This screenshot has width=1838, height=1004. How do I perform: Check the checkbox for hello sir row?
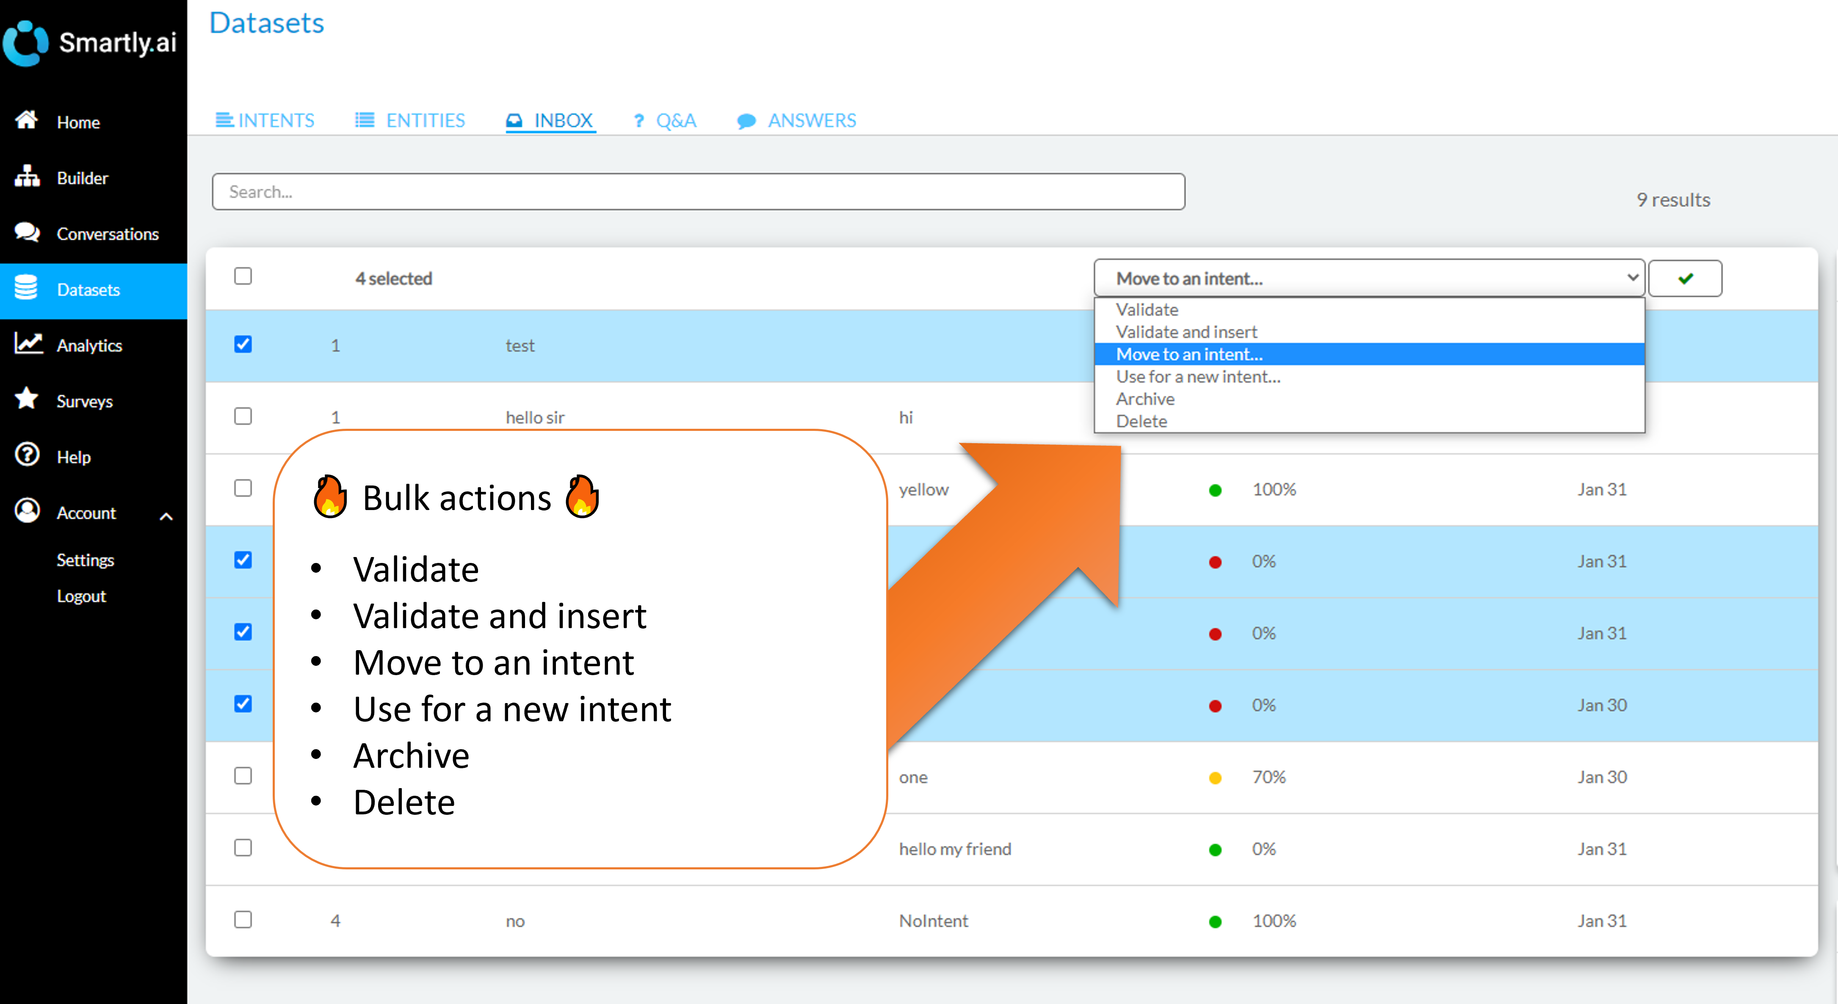[x=243, y=416]
